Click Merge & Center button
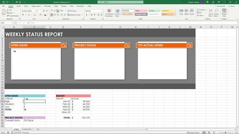Viewport: 239px width, 134px height. [x=74, y=15]
